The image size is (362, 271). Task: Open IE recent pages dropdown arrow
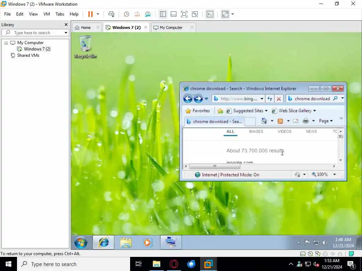206,99
